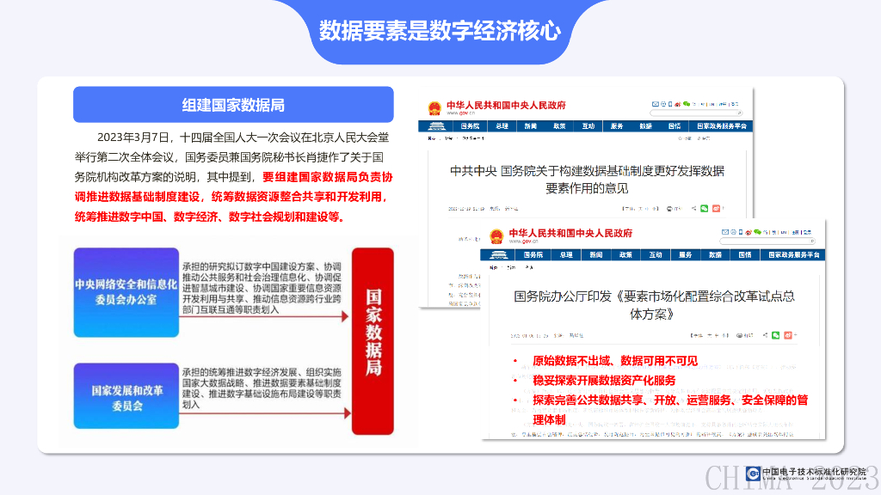Click slide title 数据要素是数字经济核心
881x495 pixels.
440,30
